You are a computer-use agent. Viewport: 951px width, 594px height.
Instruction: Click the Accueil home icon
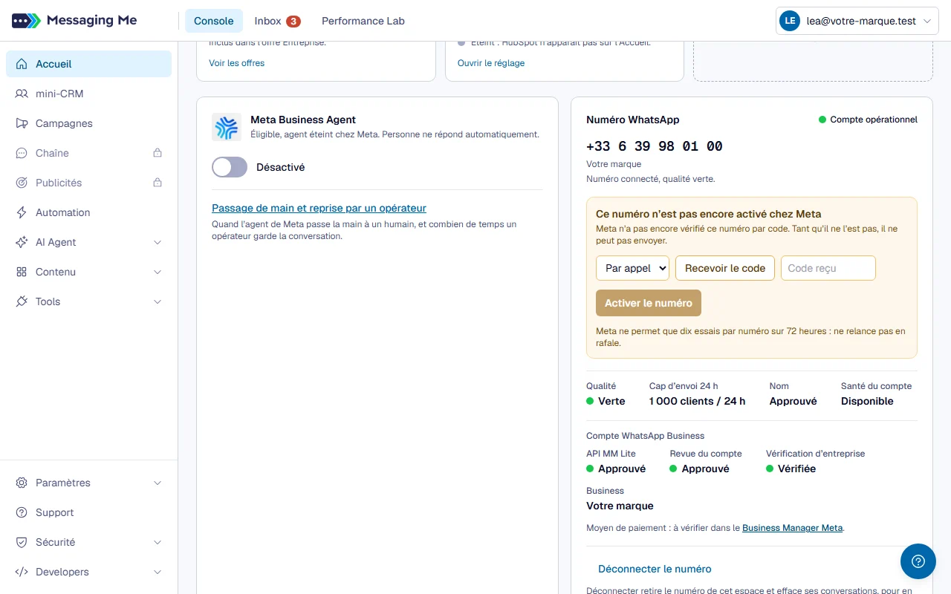[22, 64]
